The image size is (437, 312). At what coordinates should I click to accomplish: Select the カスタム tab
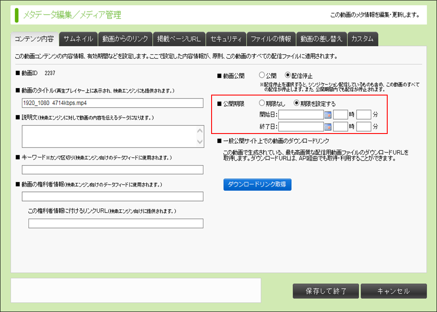pos(363,39)
